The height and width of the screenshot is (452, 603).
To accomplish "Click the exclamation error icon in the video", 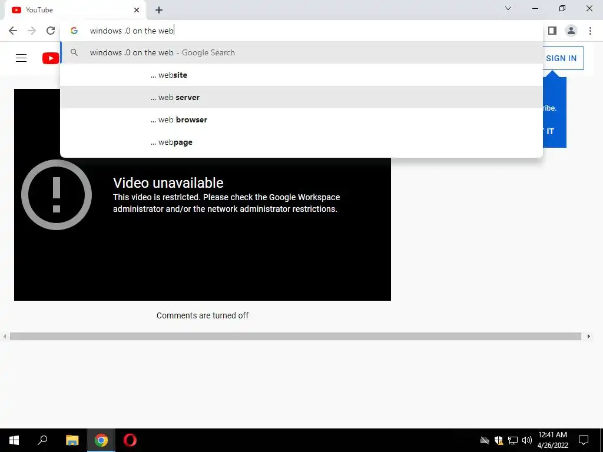I will (x=57, y=195).
